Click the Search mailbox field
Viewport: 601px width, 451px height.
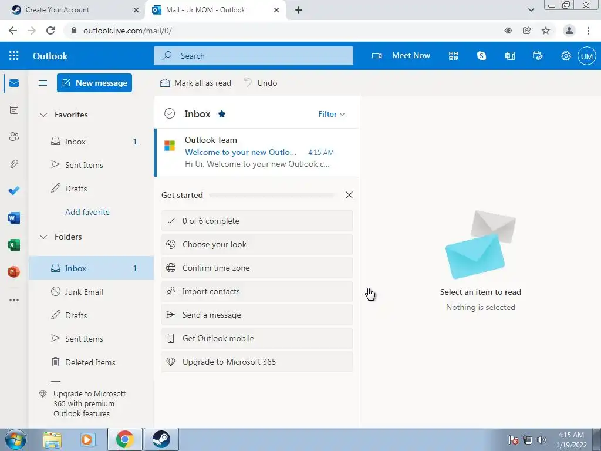pyautogui.click(x=254, y=56)
